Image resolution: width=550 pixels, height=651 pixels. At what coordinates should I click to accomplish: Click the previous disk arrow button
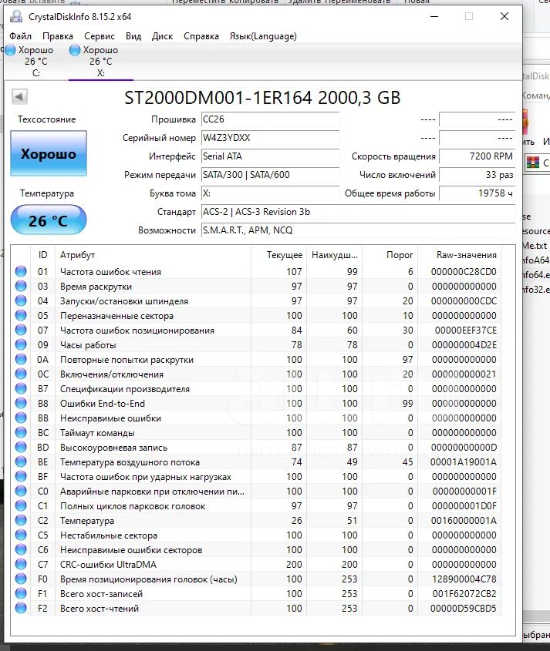coord(19,97)
